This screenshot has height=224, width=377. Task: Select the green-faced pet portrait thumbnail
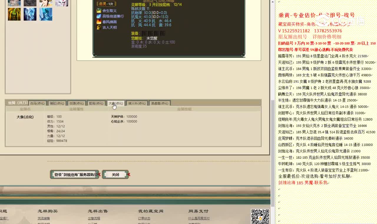click(x=14, y=14)
